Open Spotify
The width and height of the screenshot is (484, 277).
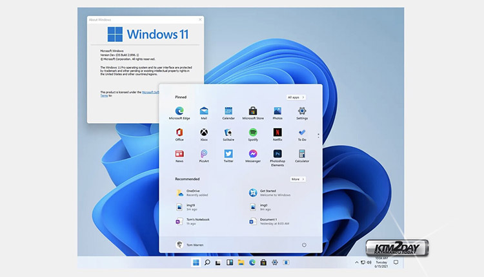pyautogui.click(x=253, y=135)
